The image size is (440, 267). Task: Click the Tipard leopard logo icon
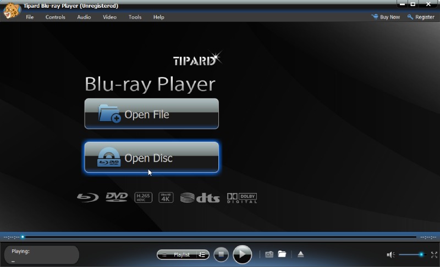point(12,10)
